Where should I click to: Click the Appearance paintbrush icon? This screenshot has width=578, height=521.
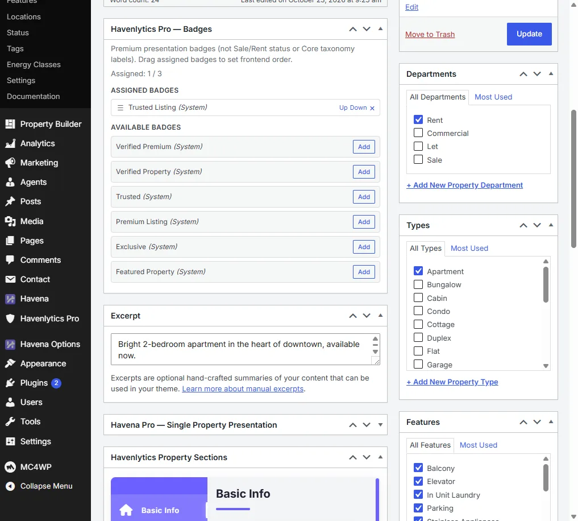tap(10, 363)
